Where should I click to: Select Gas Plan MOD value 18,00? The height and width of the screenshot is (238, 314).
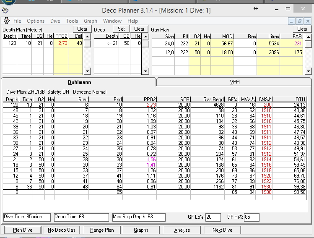click(x=222, y=52)
